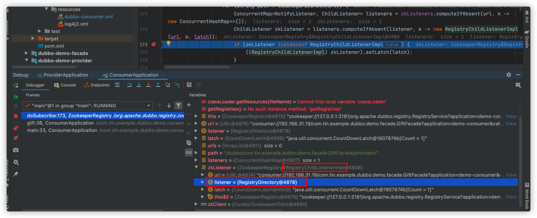Click the Restore Layout icon at toolbar right
Image resolution: width=537 pixels, height=218 pixels.
(x=518, y=85)
